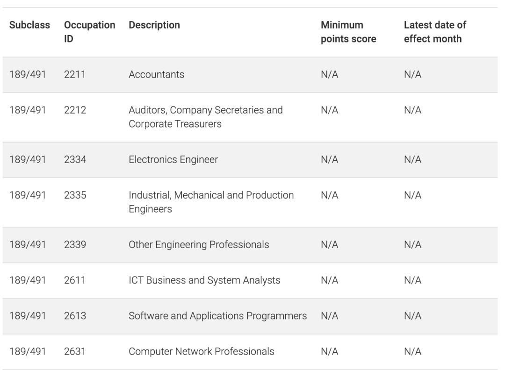Select the Description column header
Image resolution: width=505 pixels, height=370 pixels.
pos(154,25)
